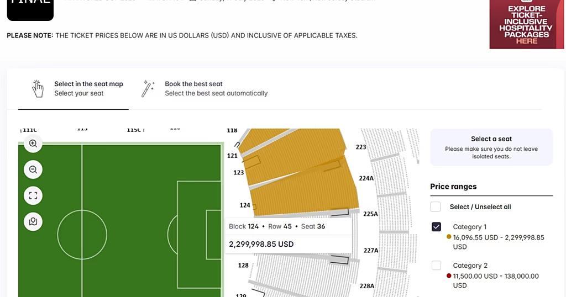
Task: Click the seat price tooltip 2,299,998.85 USD
Action: (x=261, y=244)
